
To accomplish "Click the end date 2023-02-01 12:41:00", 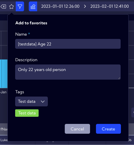I will [110, 7].
